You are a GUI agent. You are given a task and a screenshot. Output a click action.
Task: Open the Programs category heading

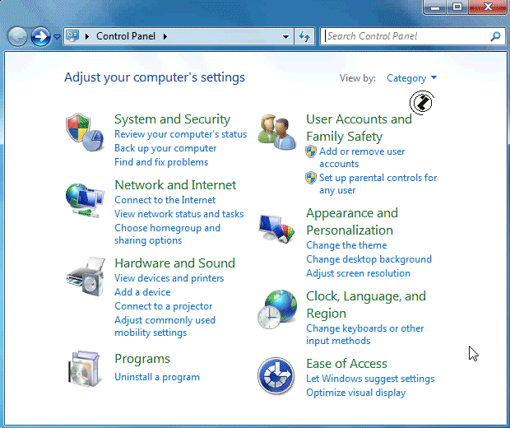[142, 359]
